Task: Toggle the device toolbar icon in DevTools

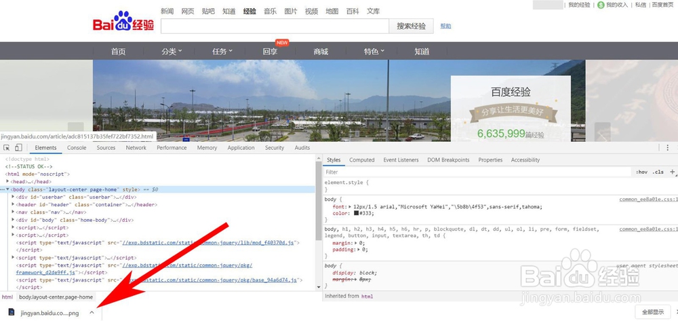Action: click(x=18, y=148)
